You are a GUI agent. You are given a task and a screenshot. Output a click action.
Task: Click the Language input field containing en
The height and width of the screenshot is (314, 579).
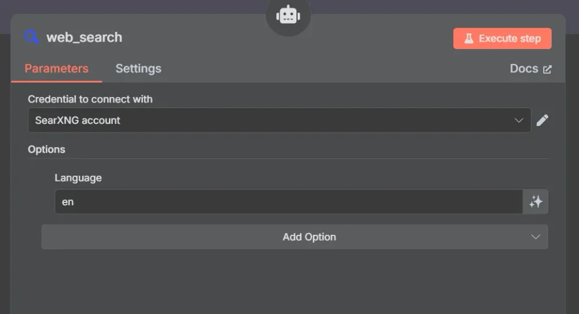coord(288,202)
